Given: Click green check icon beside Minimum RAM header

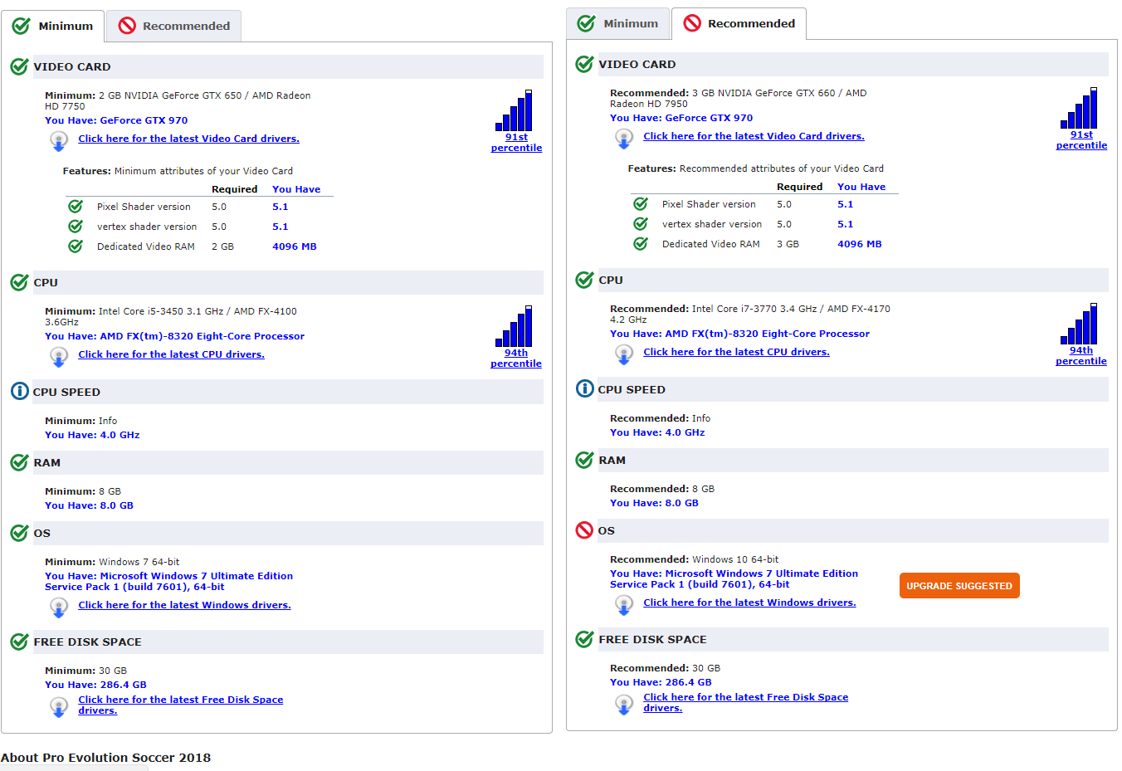Looking at the screenshot, I should coord(20,462).
